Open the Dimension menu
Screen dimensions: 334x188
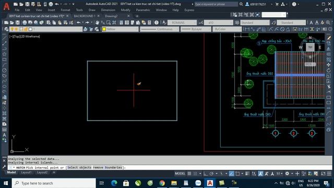coord(108,10)
